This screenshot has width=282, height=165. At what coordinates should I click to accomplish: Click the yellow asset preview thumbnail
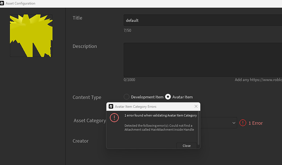point(31,36)
